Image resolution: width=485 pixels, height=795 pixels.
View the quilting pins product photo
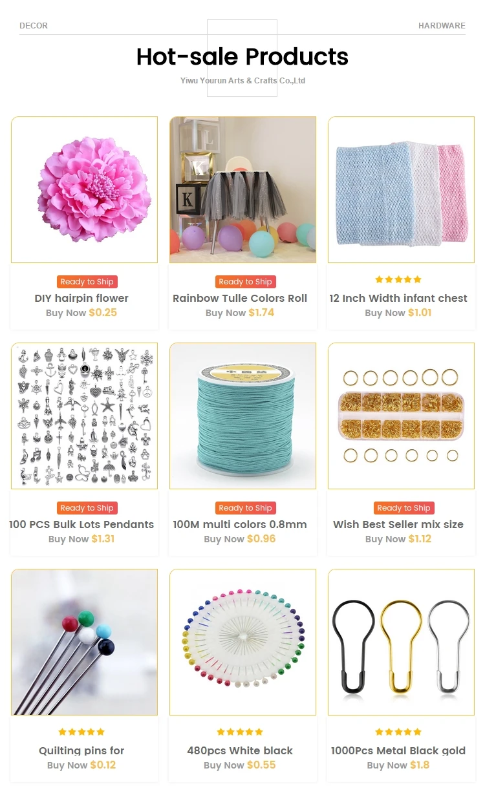(x=85, y=642)
